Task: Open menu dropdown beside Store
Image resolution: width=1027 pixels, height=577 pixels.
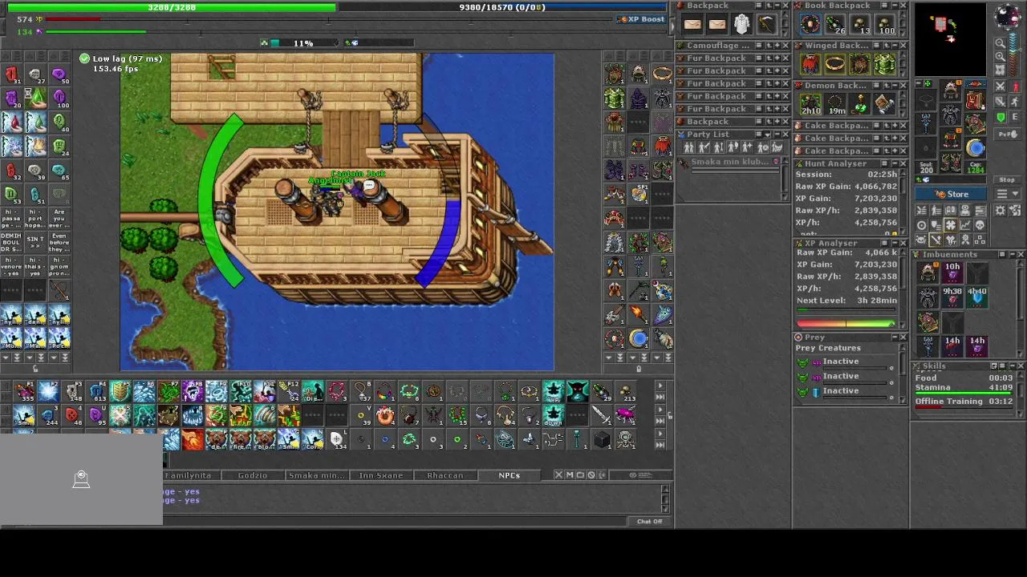Action: [x=1007, y=194]
